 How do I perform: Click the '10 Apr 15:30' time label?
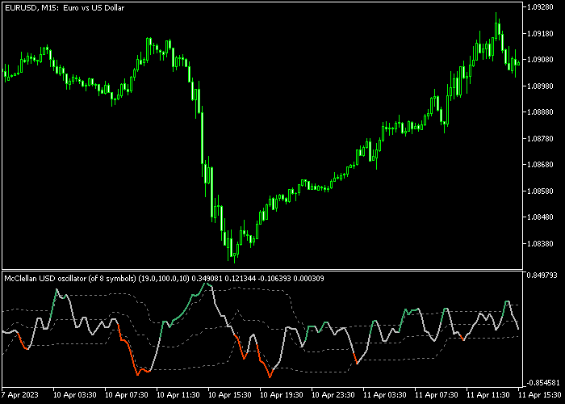click(x=229, y=394)
